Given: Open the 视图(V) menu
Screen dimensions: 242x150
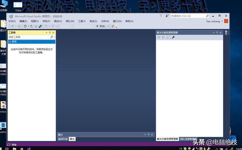Looking at the screenshot, I should [35, 21].
